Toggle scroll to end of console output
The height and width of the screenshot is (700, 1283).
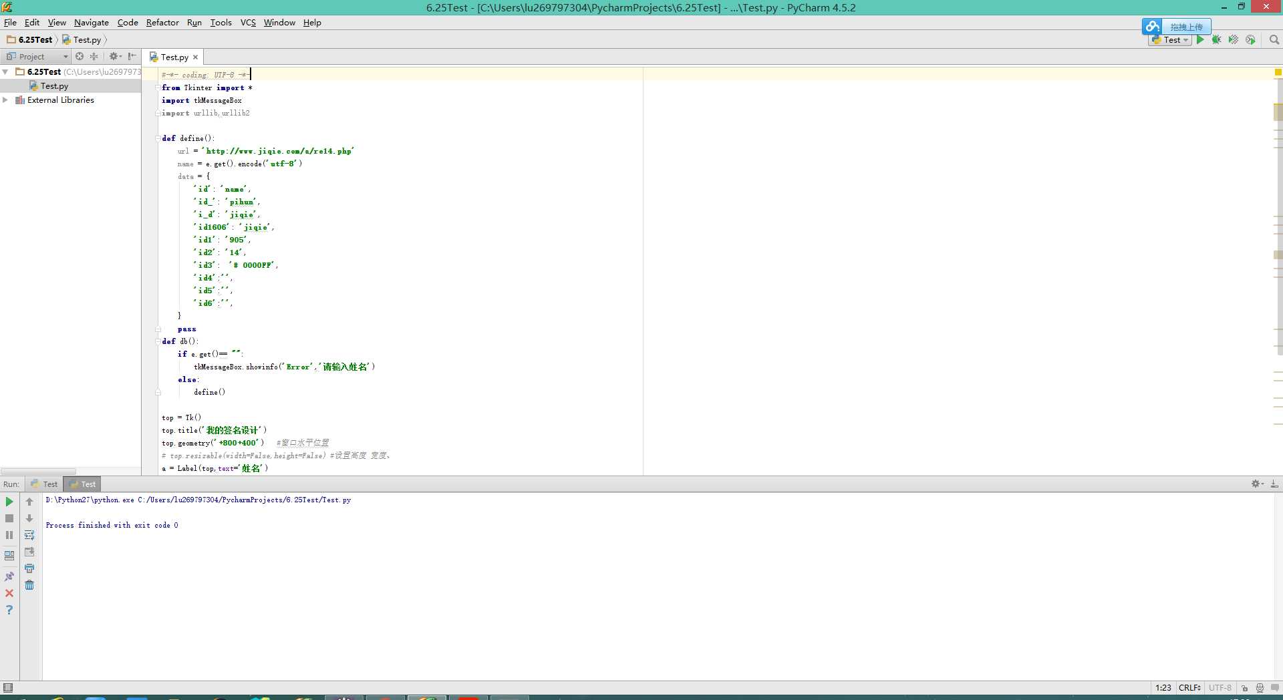[x=29, y=552]
